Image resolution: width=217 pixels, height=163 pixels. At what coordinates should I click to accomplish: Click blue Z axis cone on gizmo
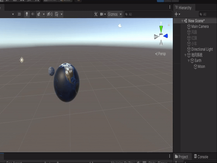[166, 36]
